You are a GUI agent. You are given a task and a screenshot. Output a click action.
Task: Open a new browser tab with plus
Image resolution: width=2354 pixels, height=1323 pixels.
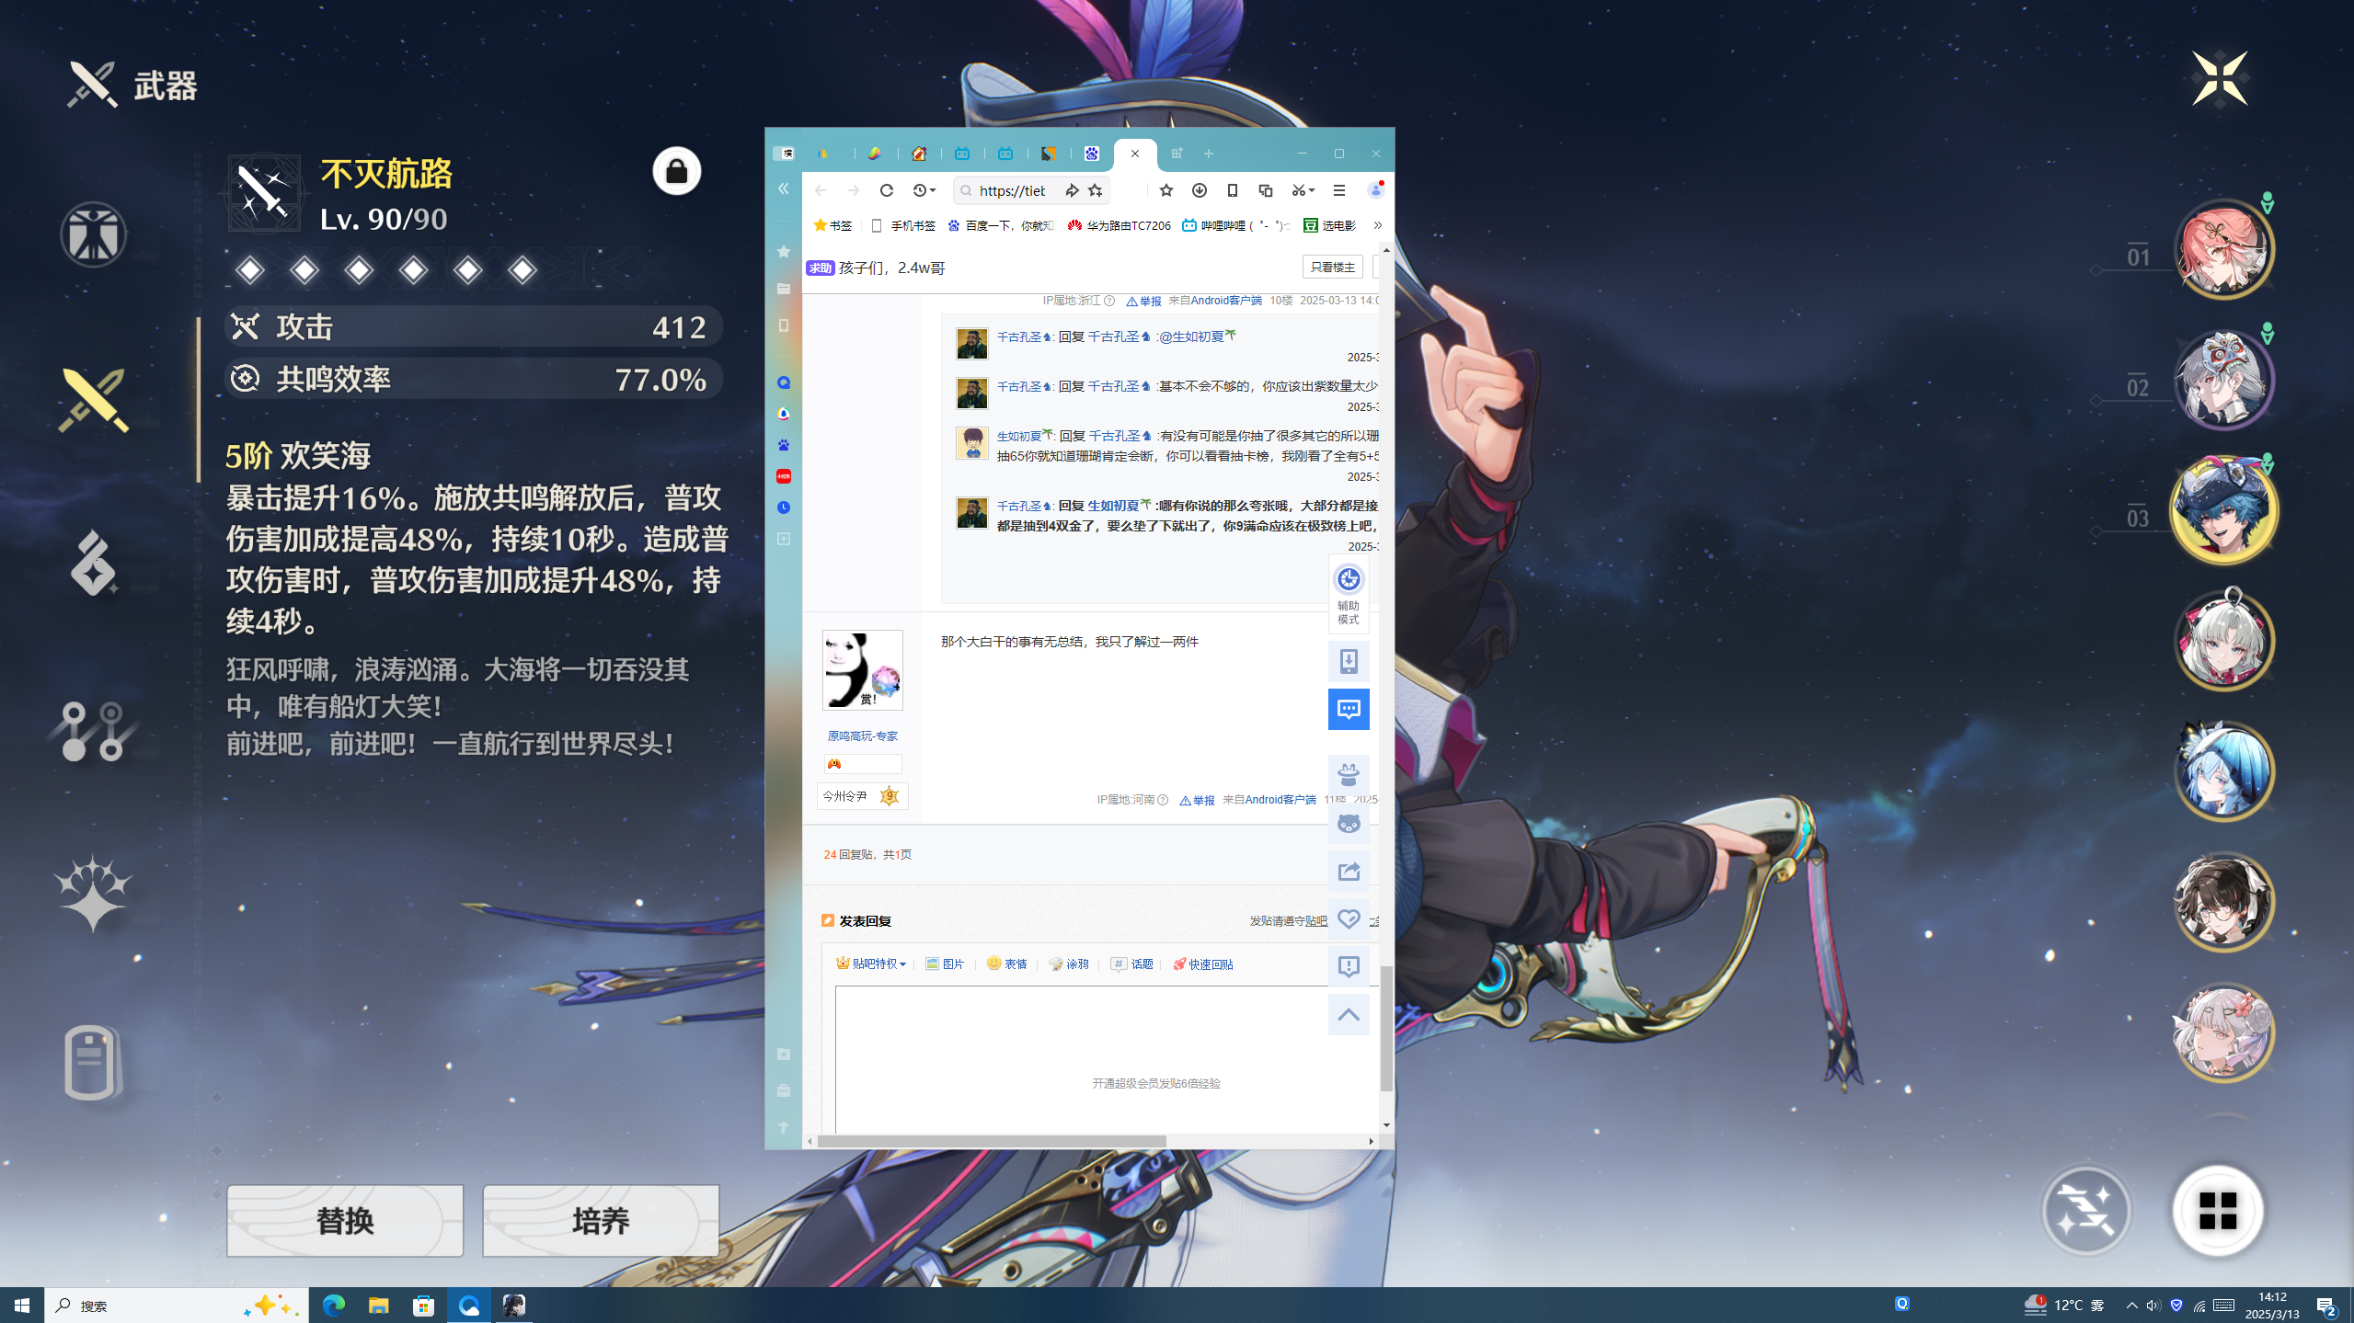point(1209,154)
